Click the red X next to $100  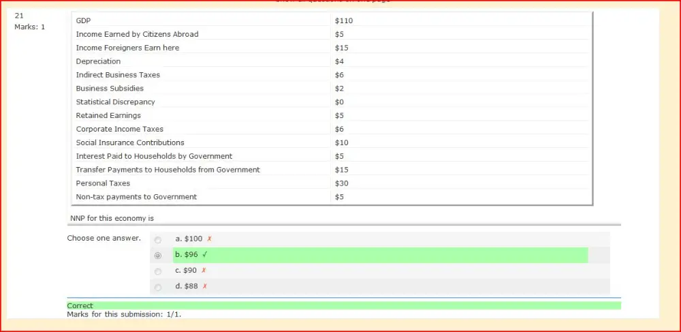[209, 239]
